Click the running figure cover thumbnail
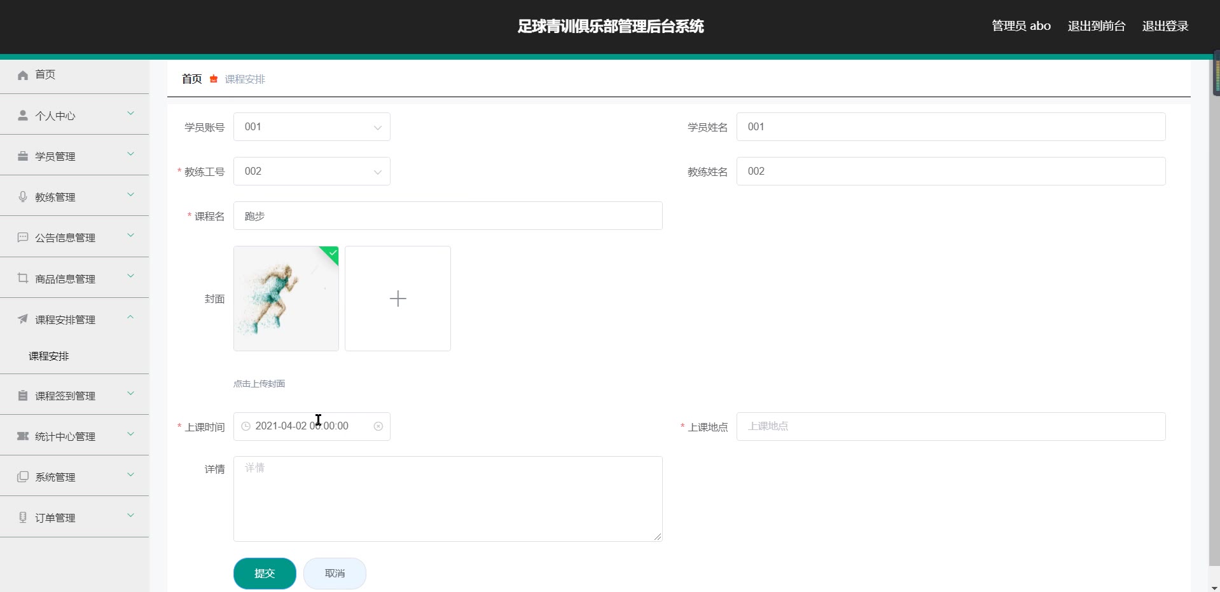 click(x=286, y=299)
